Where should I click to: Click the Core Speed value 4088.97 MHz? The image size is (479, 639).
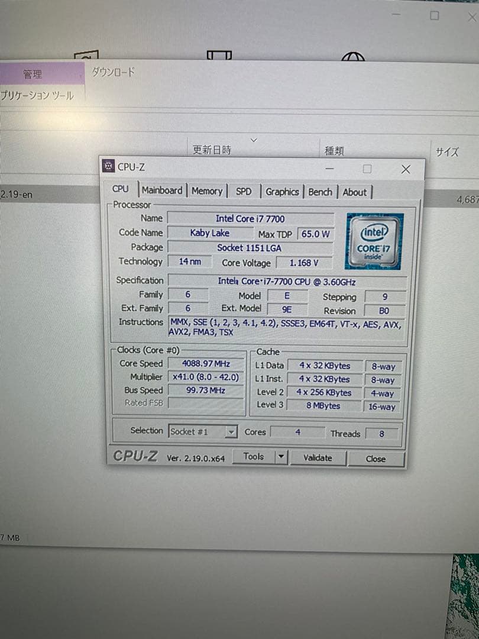[x=206, y=363]
